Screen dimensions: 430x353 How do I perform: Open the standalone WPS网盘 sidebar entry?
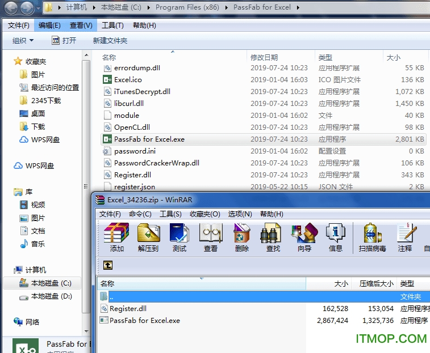click(34, 166)
